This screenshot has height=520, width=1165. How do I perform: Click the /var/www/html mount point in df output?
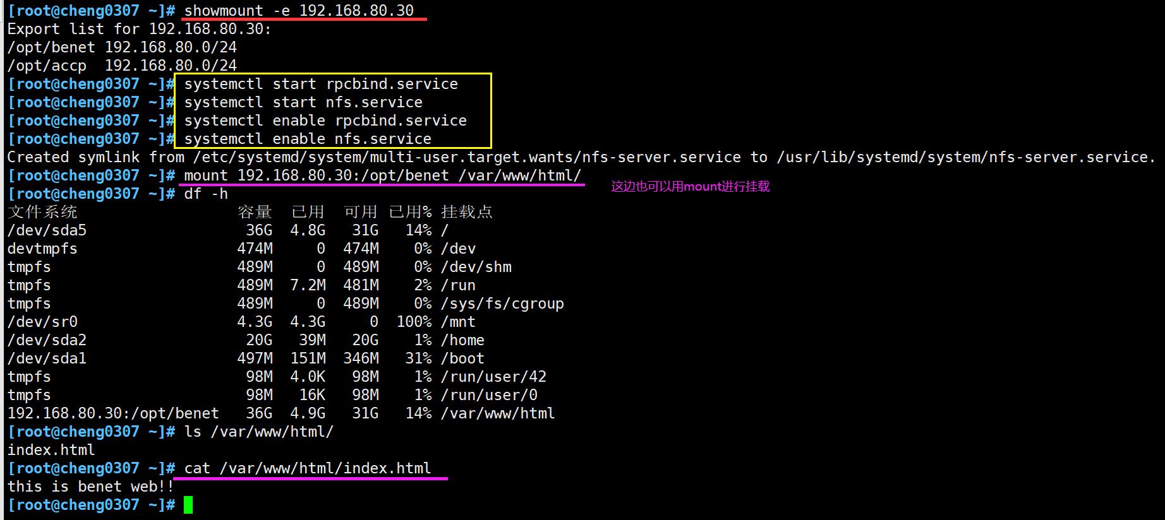498,413
